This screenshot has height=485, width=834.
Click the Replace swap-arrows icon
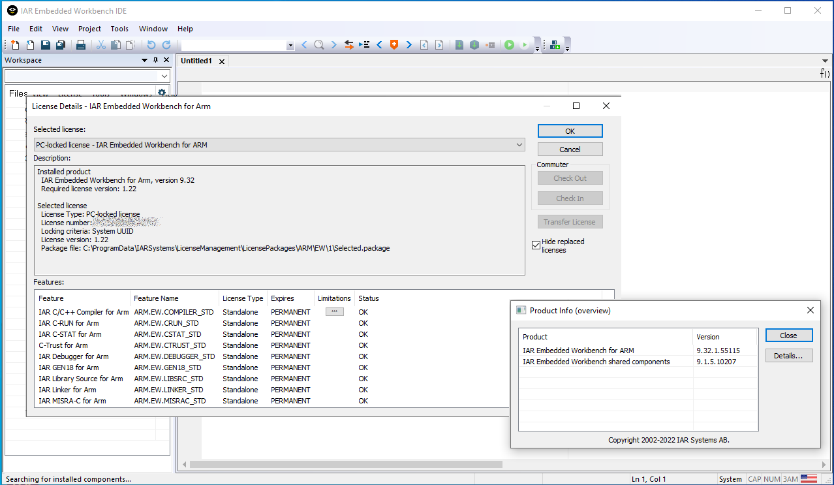tap(349, 45)
